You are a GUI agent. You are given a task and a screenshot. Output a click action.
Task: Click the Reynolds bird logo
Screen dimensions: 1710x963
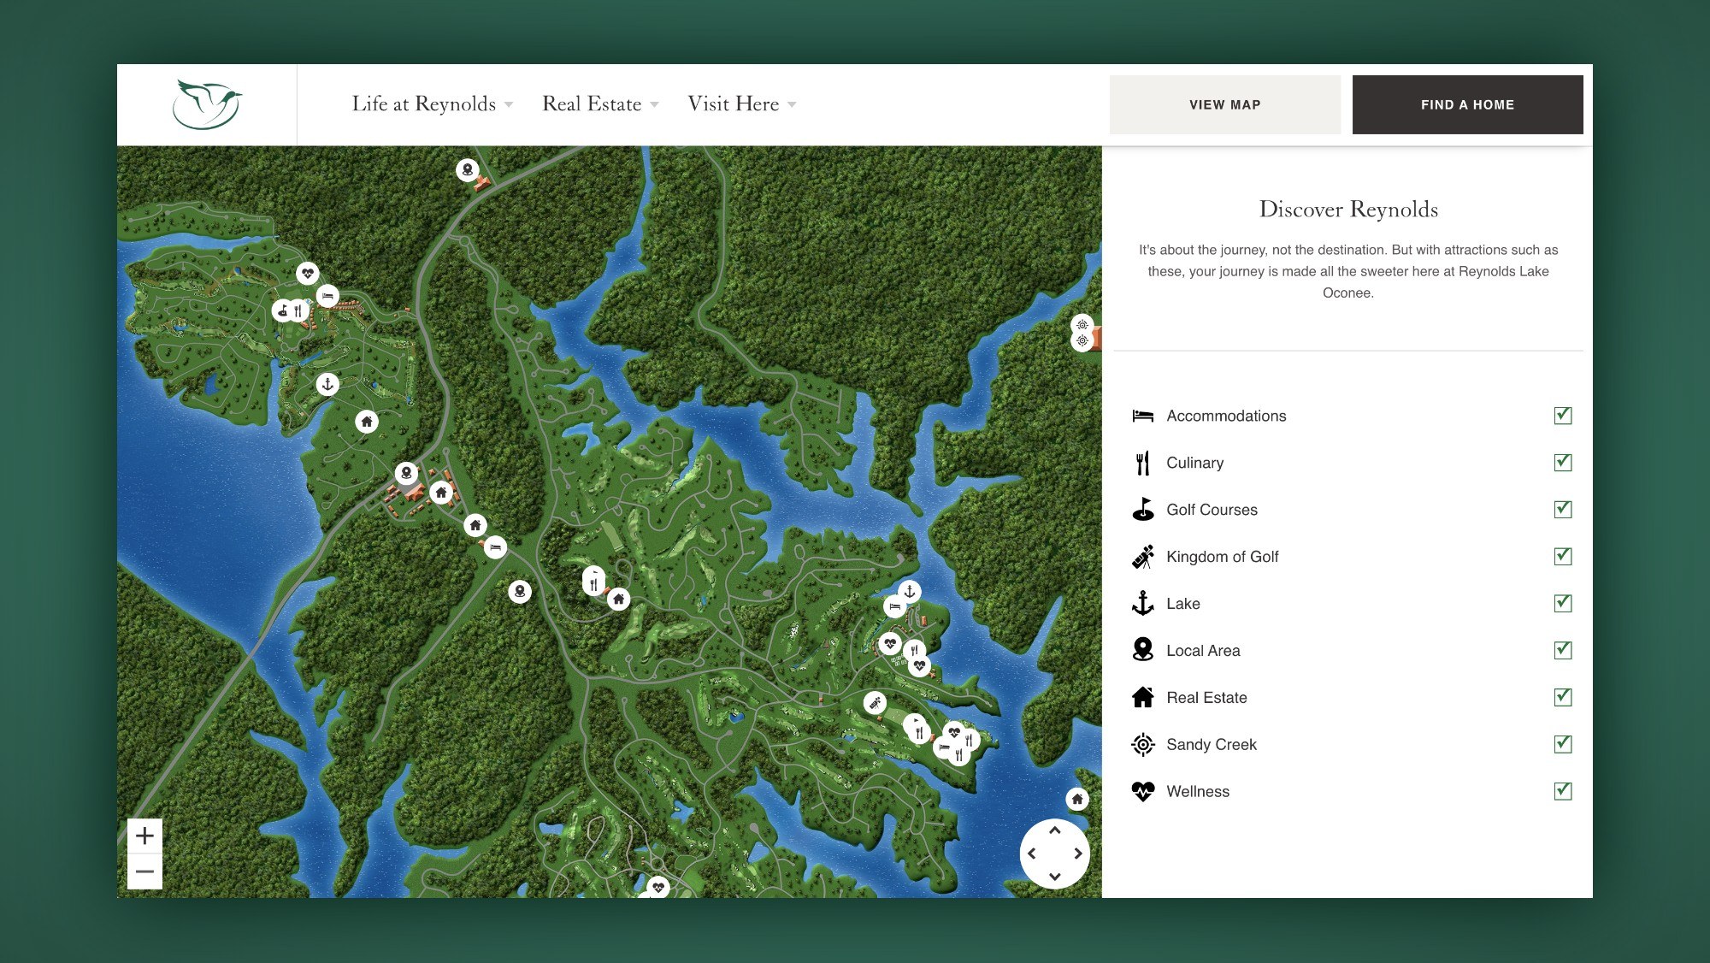click(x=207, y=104)
